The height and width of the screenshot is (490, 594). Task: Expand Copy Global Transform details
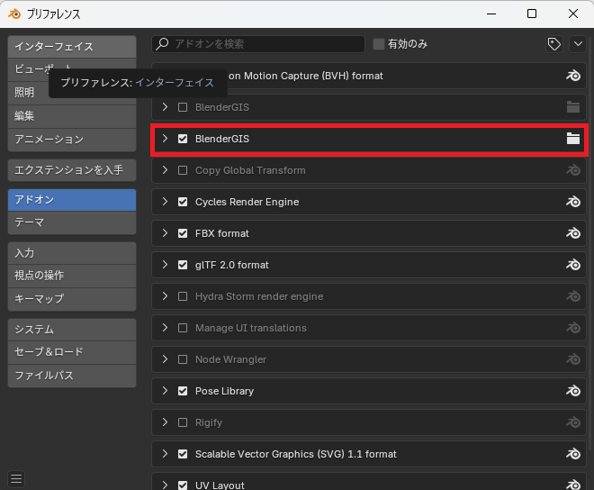pyautogui.click(x=165, y=170)
